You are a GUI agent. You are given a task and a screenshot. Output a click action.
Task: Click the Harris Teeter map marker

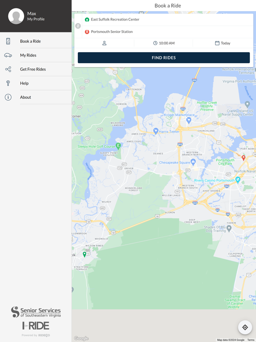[x=156, y=131]
